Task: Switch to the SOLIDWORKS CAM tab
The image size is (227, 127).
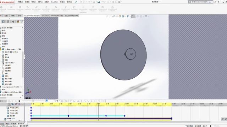Action: (71, 16)
